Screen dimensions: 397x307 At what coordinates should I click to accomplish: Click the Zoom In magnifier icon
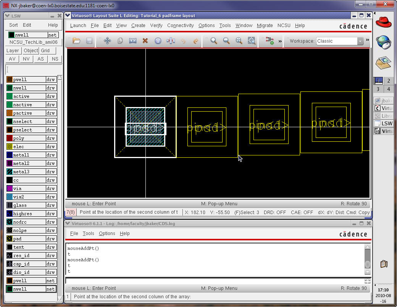point(214,41)
